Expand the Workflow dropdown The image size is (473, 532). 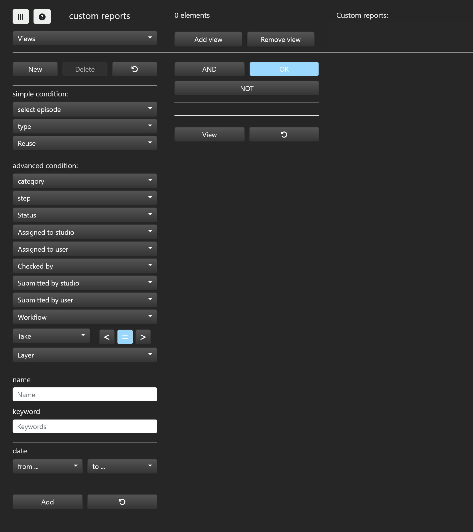tap(85, 317)
